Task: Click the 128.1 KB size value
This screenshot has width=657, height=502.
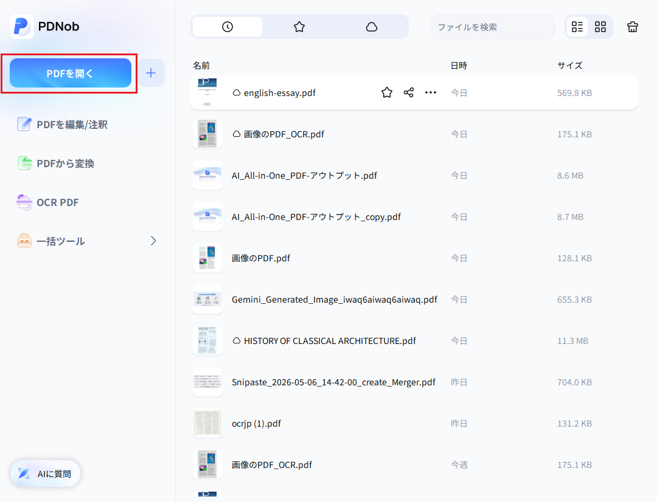Action: tap(574, 258)
